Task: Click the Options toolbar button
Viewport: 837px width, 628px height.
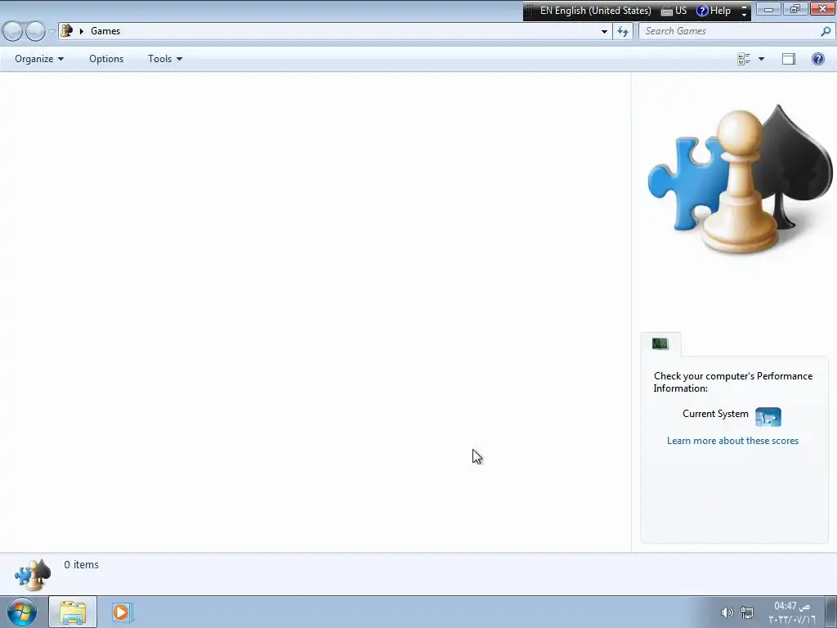Action: (106, 59)
